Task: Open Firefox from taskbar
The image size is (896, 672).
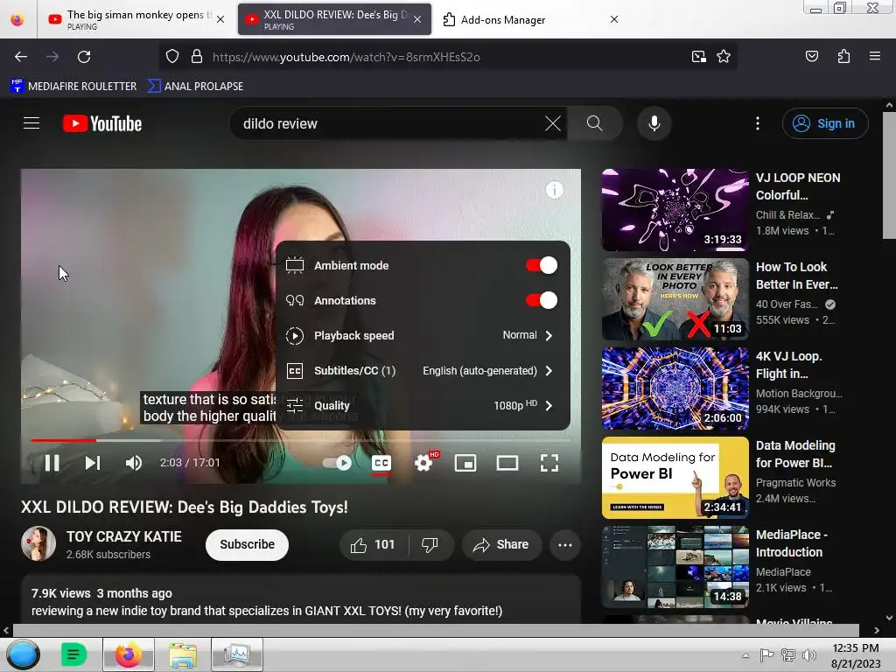Action: [128, 654]
